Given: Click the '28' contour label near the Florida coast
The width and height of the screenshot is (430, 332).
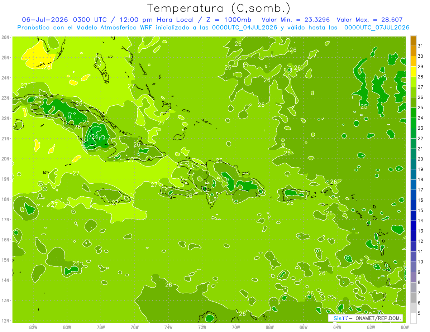Looking at the screenshot, I should (x=47, y=67).
